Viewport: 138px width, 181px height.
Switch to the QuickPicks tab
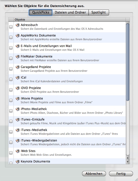pyautogui.click(x=40, y=12)
